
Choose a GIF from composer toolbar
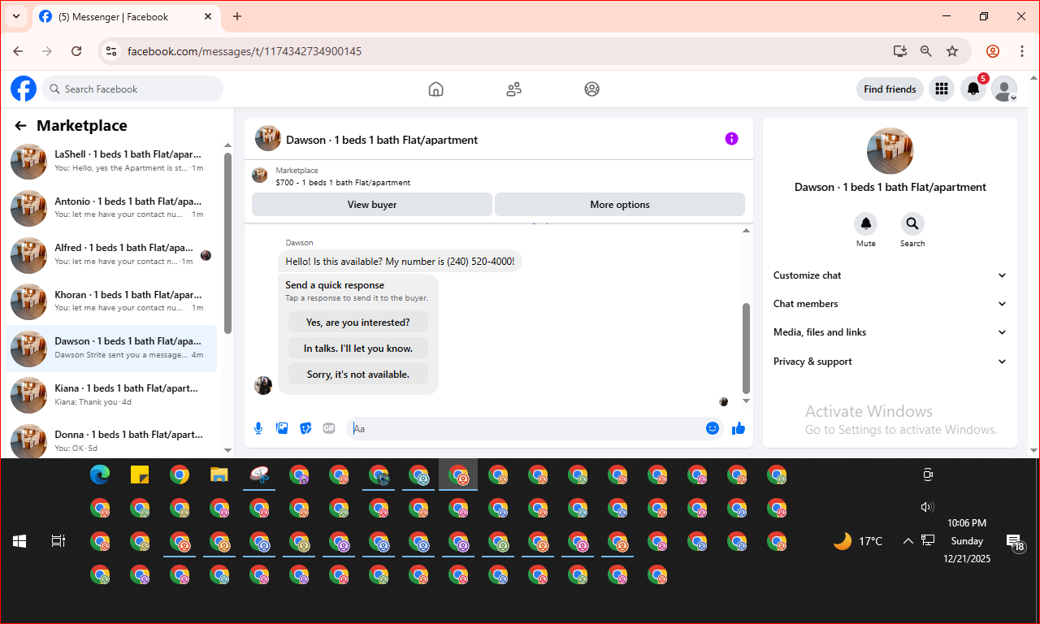click(329, 428)
